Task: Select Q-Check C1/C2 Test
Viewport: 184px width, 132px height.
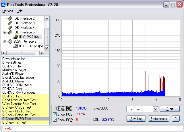Action: pos(25,108)
